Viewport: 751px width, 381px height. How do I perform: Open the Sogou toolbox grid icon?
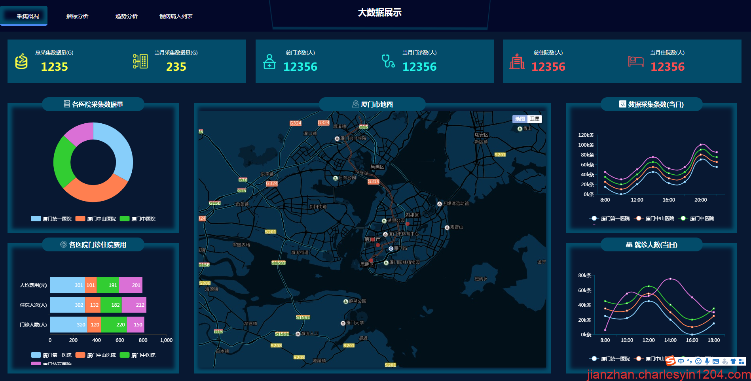click(x=742, y=361)
